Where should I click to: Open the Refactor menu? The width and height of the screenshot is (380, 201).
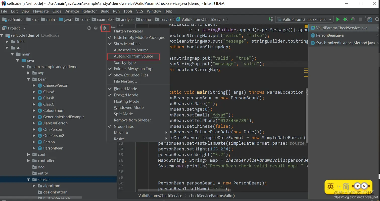coord(89,11)
